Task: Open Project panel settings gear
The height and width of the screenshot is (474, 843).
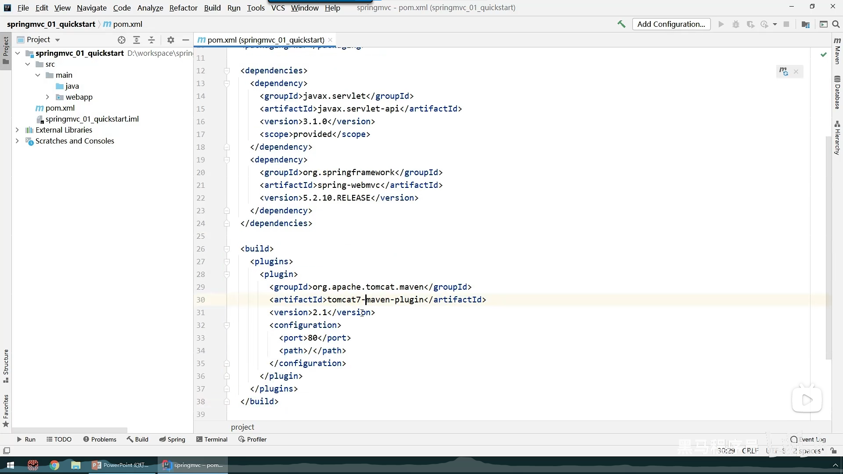Action: tap(171, 40)
